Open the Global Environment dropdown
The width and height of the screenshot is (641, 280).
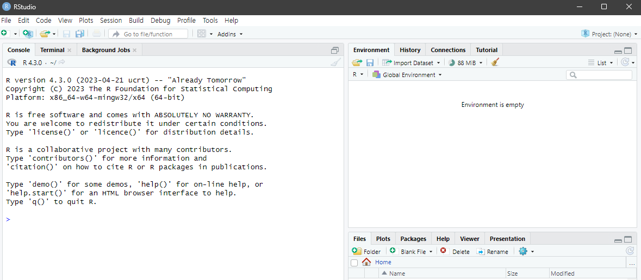pyautogui.click(x=407, y=75)
